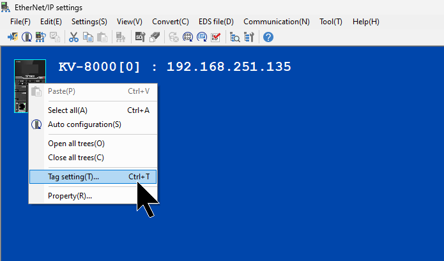Click the grayed disconnect toolbar icon
The height and width of the screenshot is (261, 444).
pyautogui.click(x=173, y=37)
